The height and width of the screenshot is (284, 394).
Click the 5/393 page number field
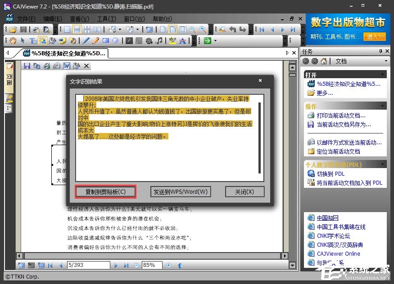[88, 265]
